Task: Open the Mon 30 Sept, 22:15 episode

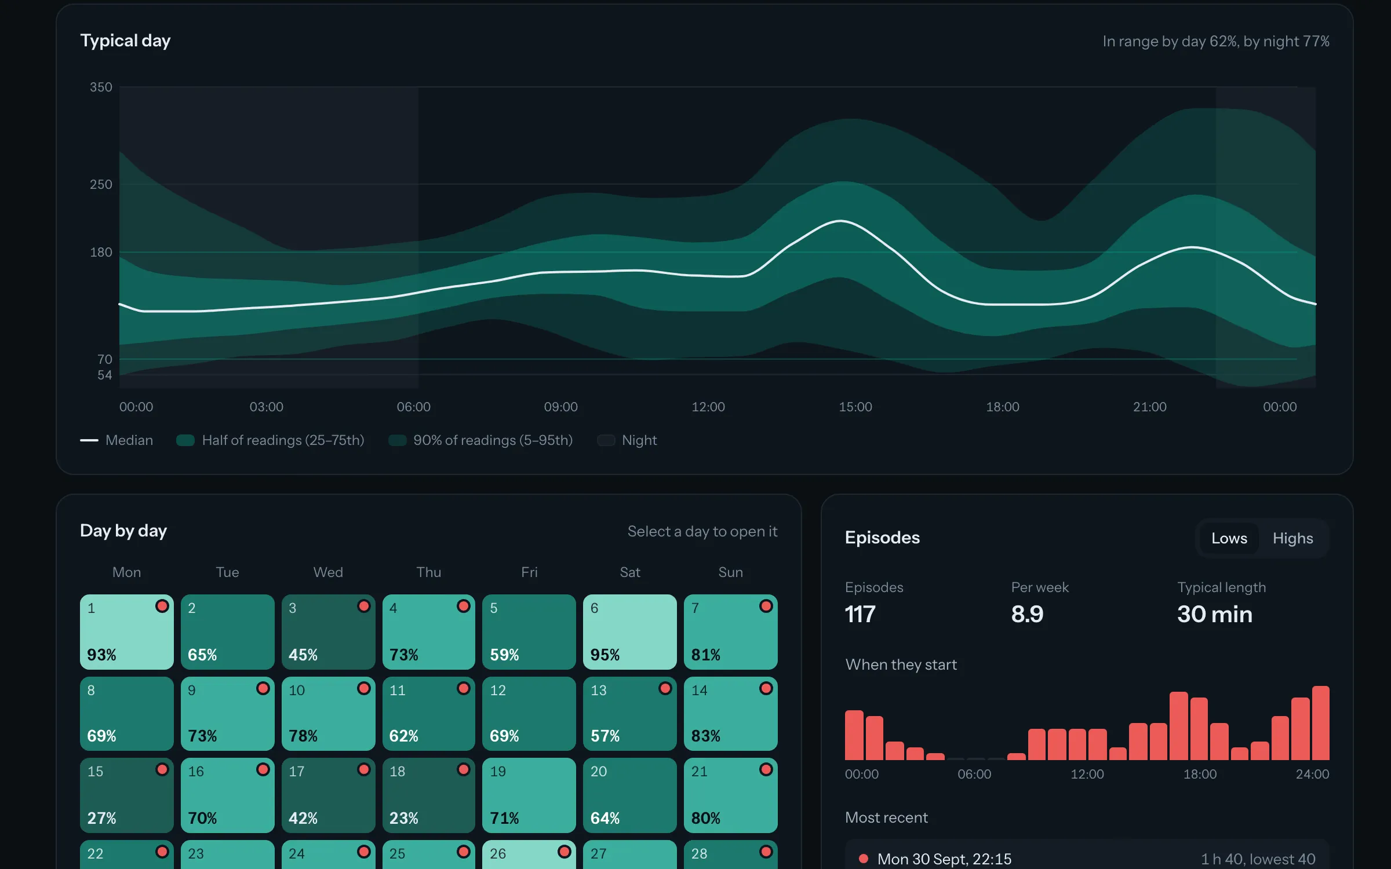Action: click(1087, 856)
